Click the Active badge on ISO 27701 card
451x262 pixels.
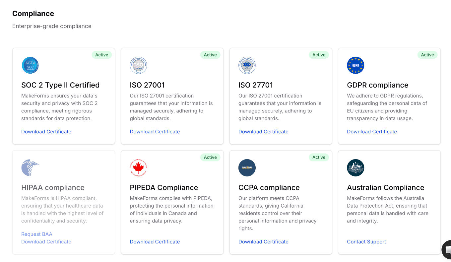pyautogui.click(x=319, y=55)
